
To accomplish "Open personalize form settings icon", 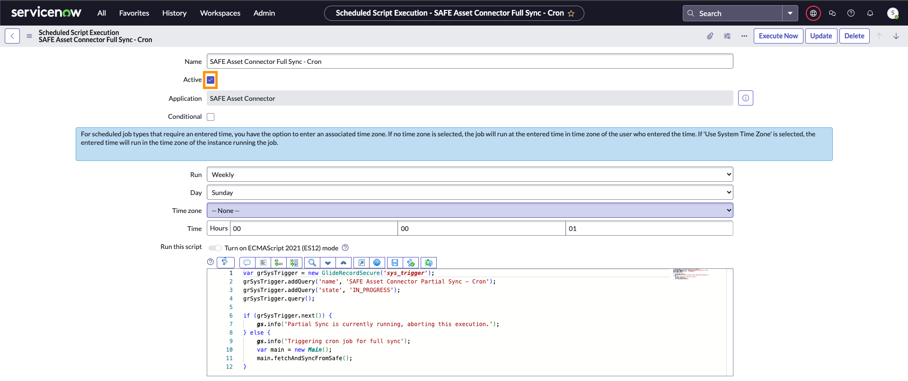I will tap(727, 36).
